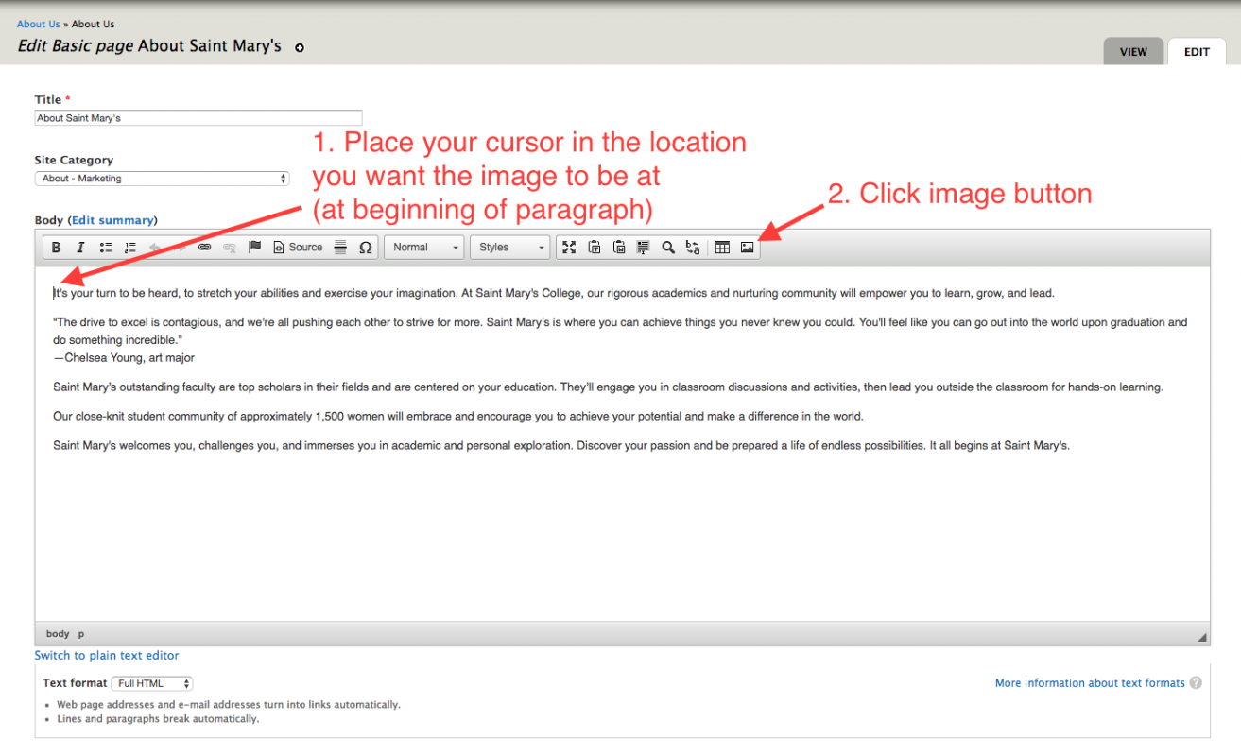This screenshot has height=756, width=1241.
Task: Click the image button in the toolbar
Action: tap(748, 248)
